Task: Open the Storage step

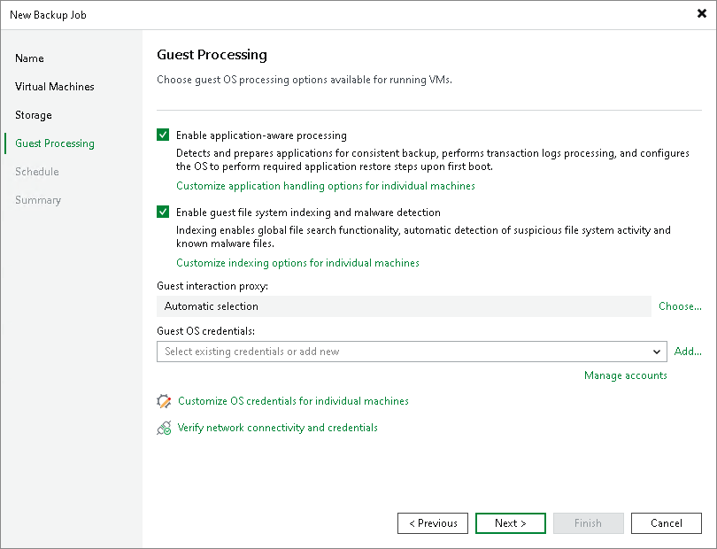Action: coord(34,115)
